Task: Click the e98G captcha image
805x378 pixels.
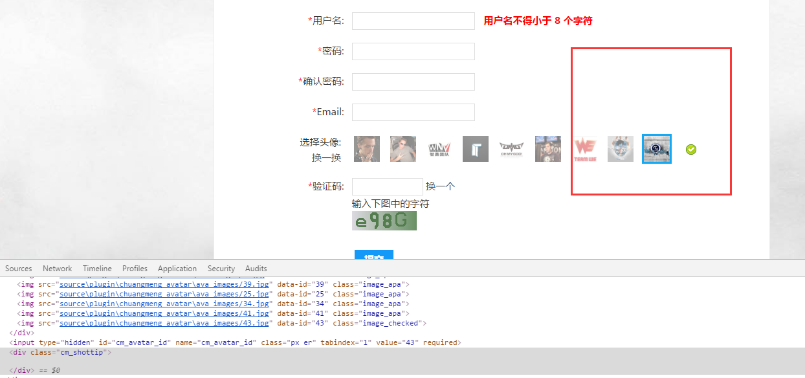Action: (384, 221)
